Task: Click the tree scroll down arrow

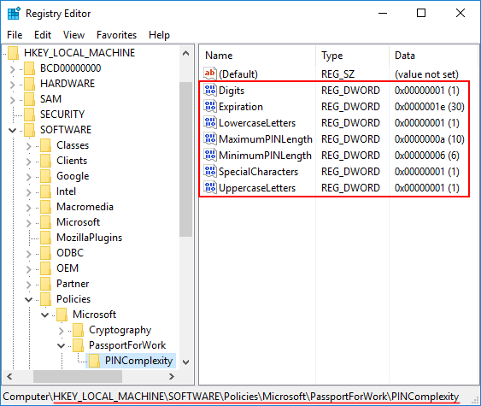Action: click(185, 362)
